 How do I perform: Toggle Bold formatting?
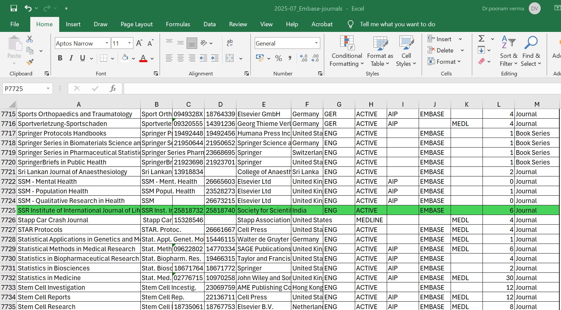[60, 58]
